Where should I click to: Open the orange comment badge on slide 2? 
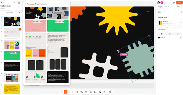[x=20, y=29]
